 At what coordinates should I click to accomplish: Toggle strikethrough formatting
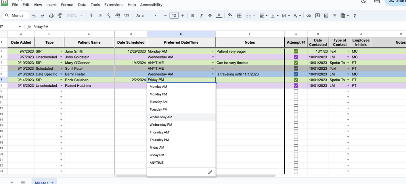[210, 15]
